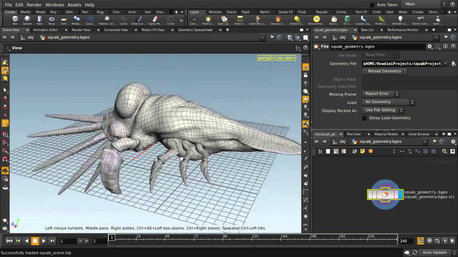Click the Environment Light shelf icon
Screen dimensions: 458x257
point(316,20)
